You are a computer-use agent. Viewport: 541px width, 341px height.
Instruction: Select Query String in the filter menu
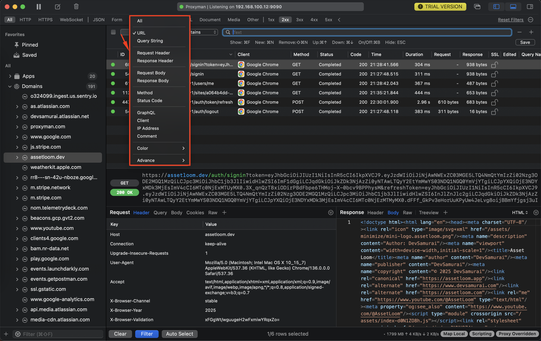[150, 41]
